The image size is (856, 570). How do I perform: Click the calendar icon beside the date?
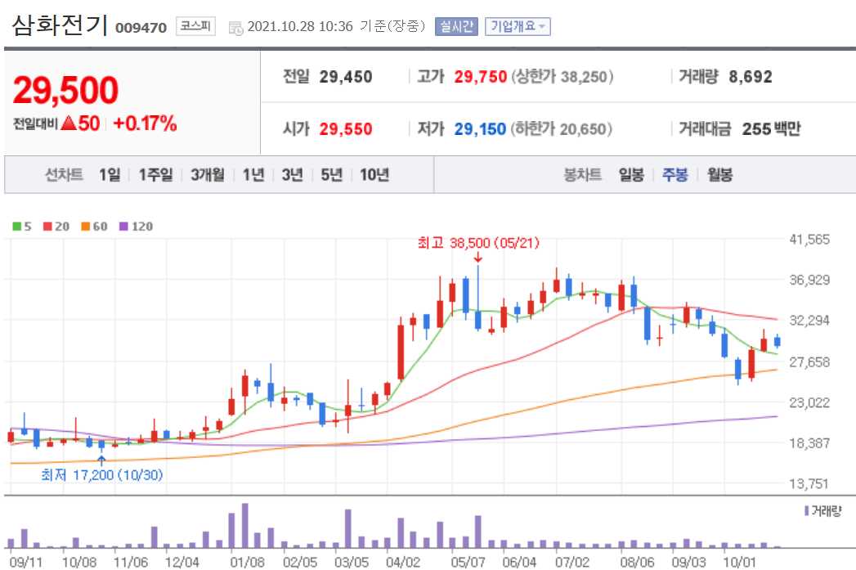(235, 25)
